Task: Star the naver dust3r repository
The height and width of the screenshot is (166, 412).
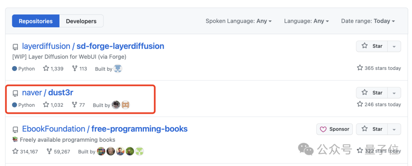Action: (372, 93)
